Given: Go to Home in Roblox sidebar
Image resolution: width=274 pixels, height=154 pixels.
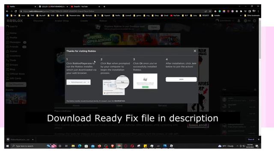Looking at the screenshot, I should pyautogui.click(x=12, y=33).
